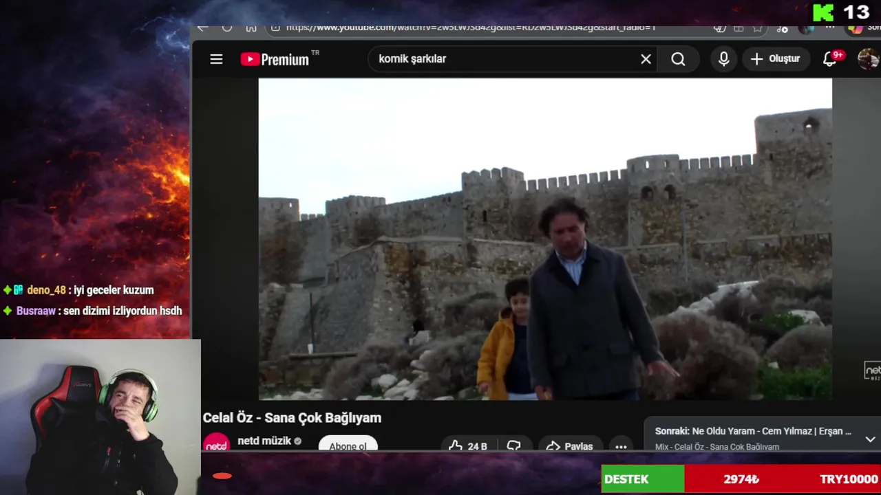The height and width of the screenshot is (495, 881).
Task: Open the YouTube hamburger guide menu
Action: (216, 59)
